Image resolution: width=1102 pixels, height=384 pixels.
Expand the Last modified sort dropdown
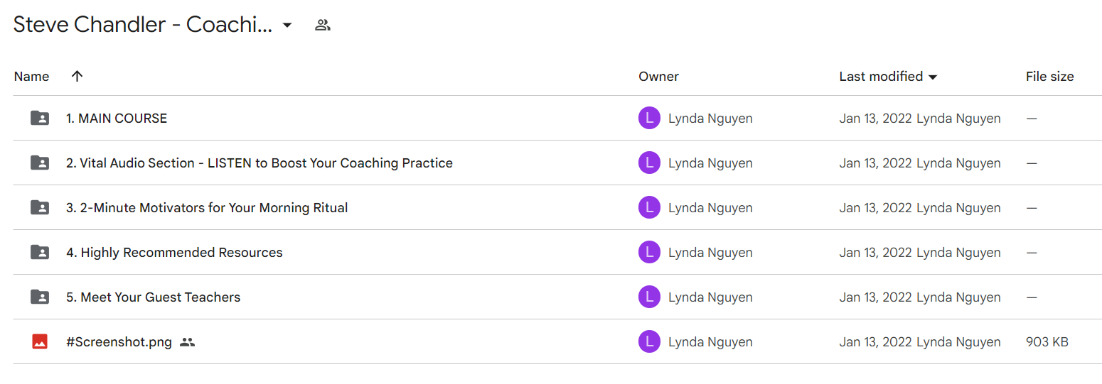933,77
